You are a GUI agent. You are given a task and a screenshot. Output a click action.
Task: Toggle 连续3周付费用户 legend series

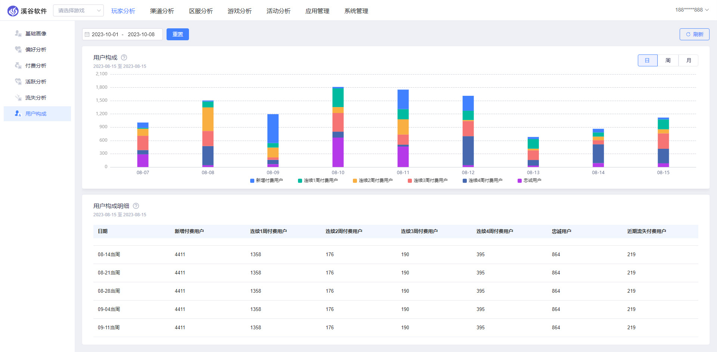(x=428, y=180)
